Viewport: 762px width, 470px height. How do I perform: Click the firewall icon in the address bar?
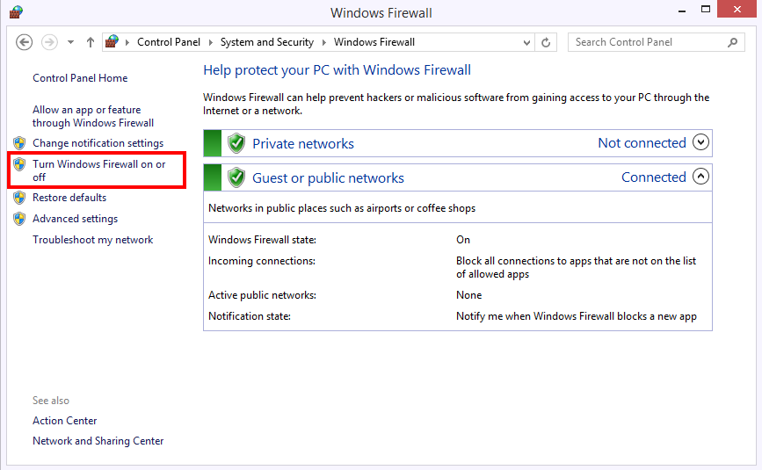pos(112,42)
